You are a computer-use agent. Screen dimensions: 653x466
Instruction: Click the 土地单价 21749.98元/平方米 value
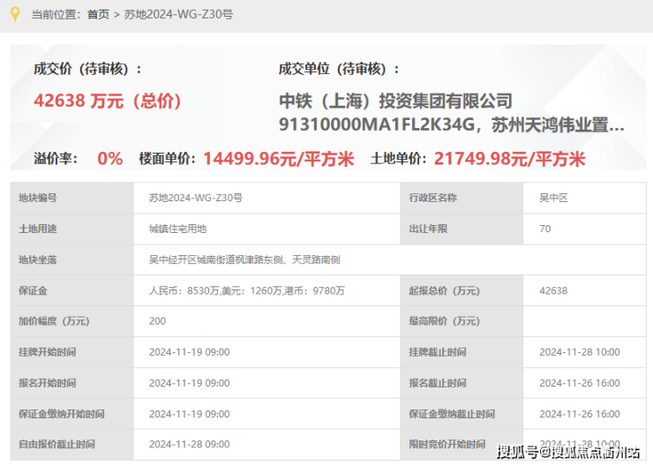click(x=510, y=159)
